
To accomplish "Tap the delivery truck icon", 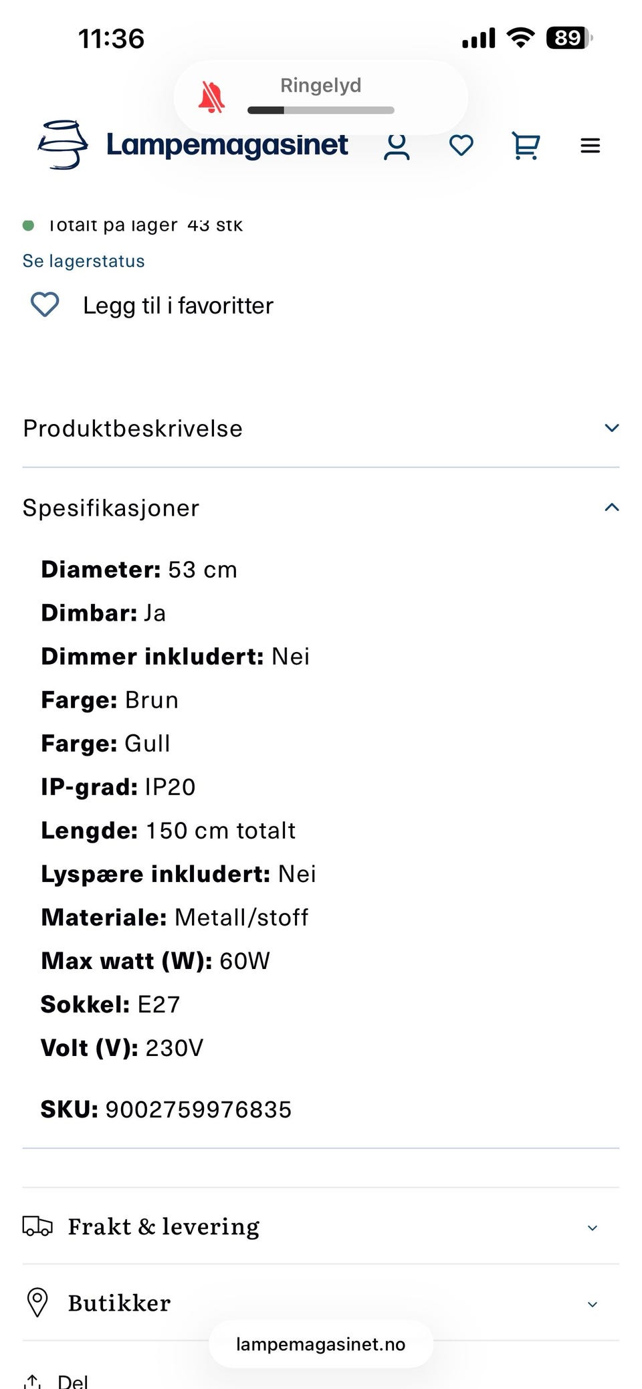I will click(37, 1226).
